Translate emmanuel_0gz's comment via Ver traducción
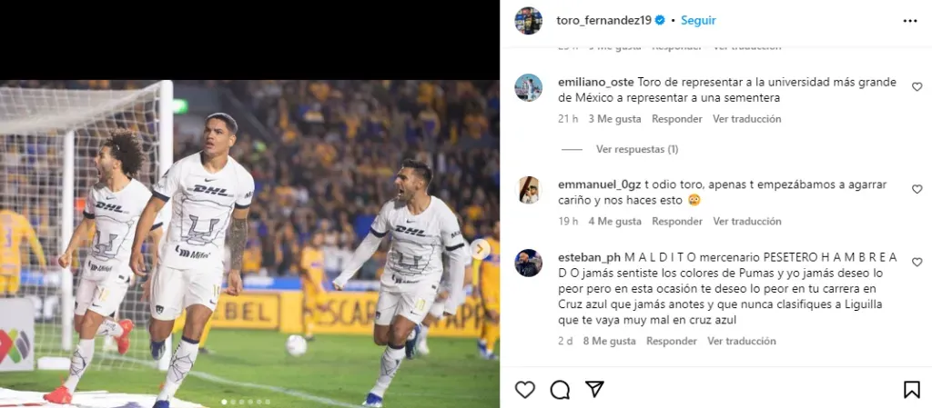The height and width of the screenshot is (408, 932). (x=746, y=222)
